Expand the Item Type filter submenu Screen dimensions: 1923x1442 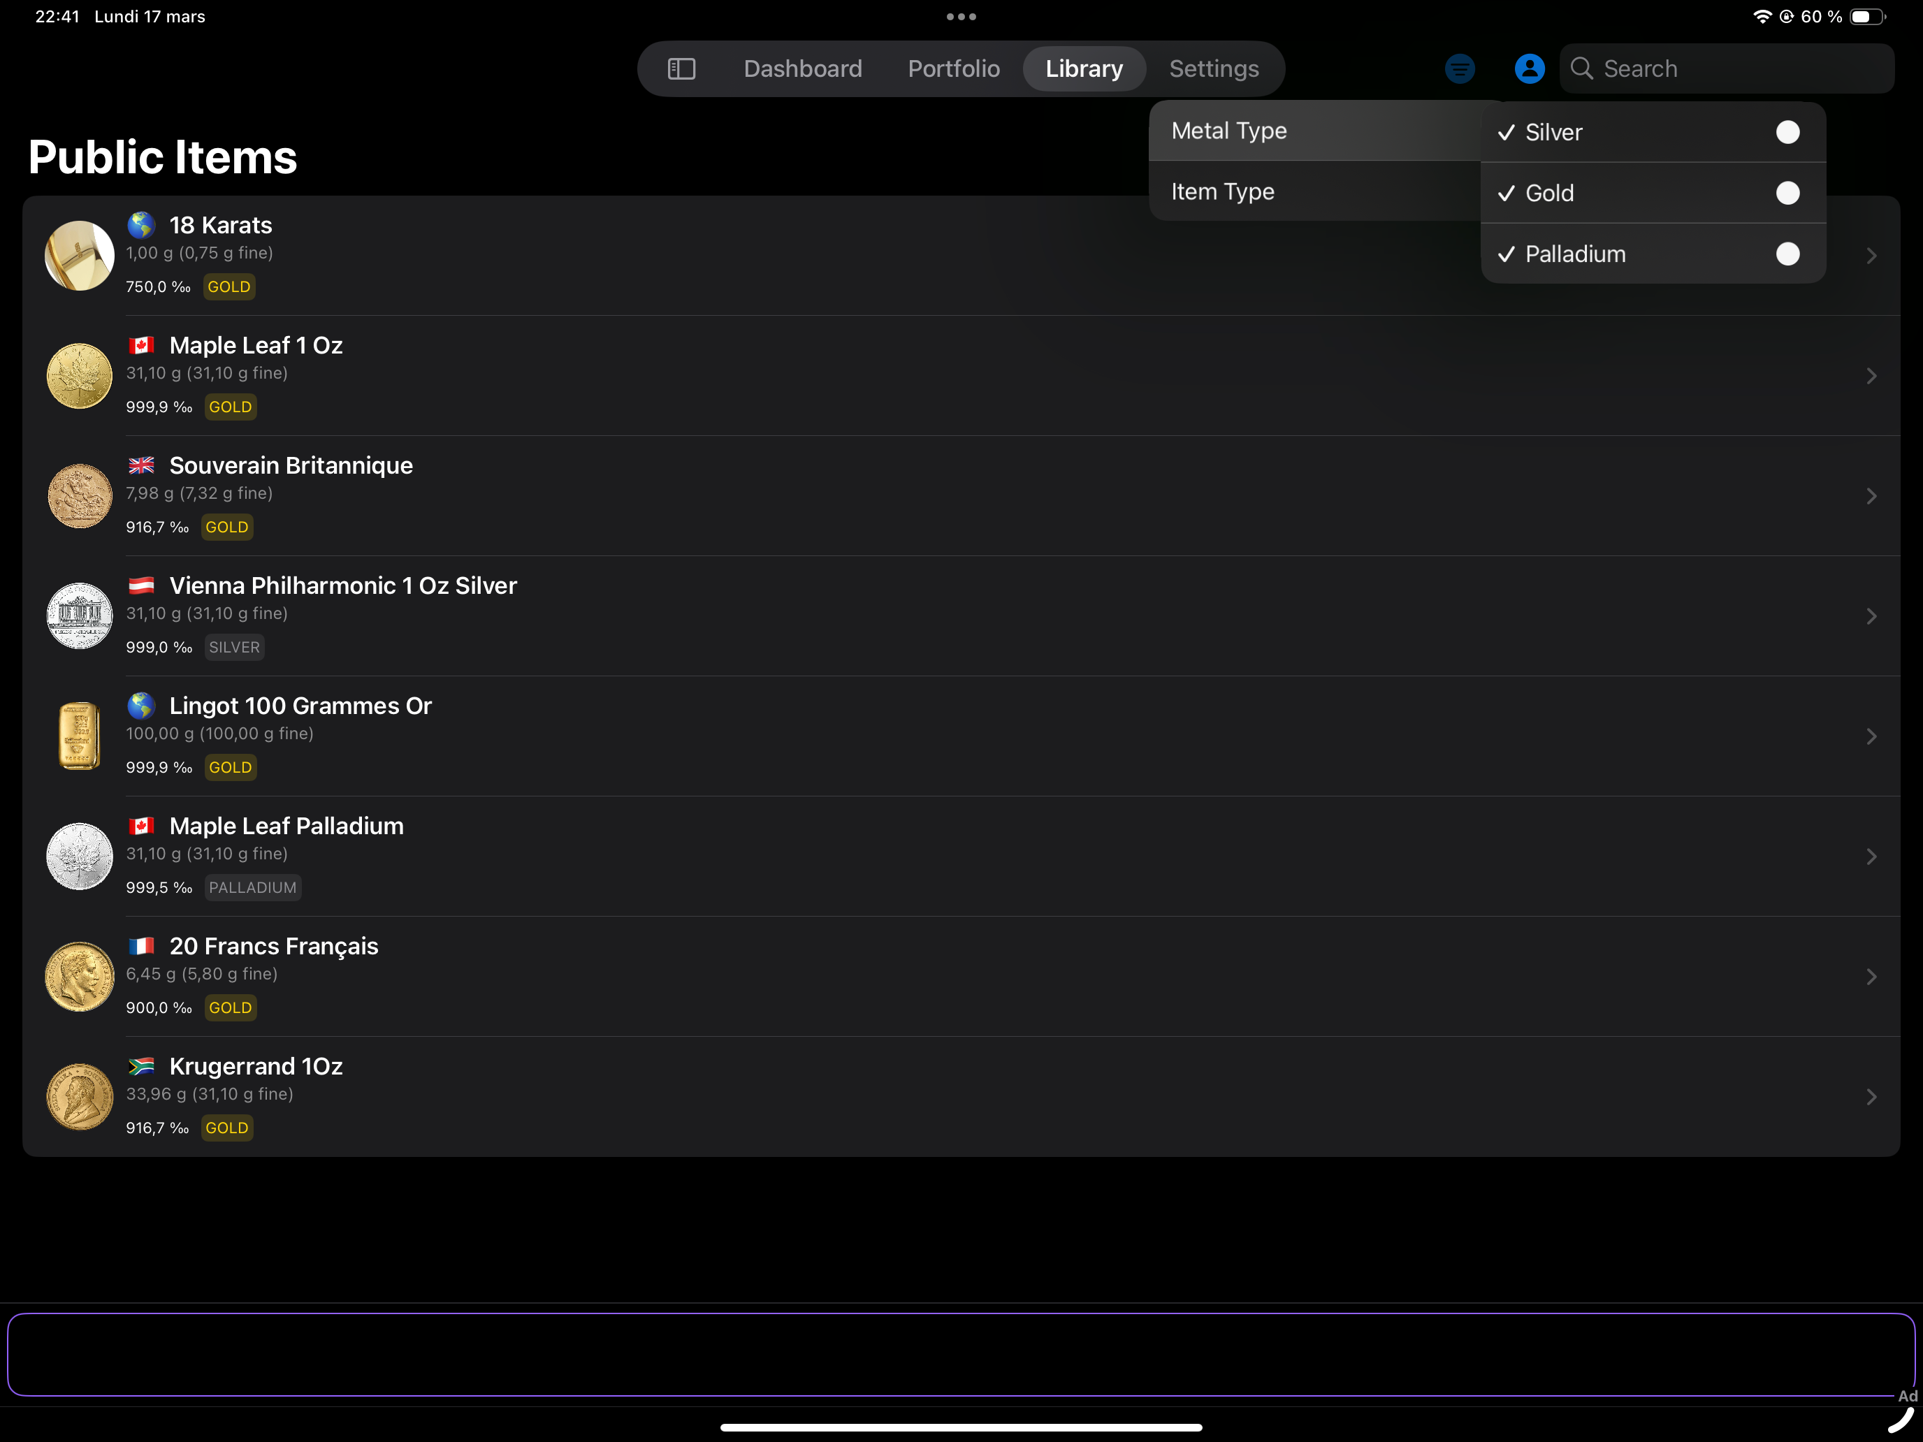click(1315, 191)
